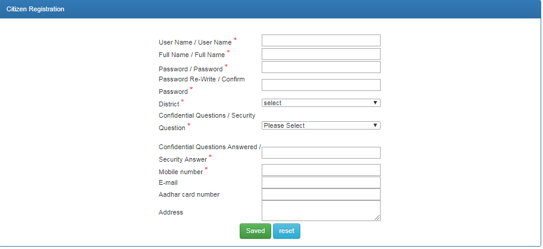Click the E-mail label text

click(x=168, y=182)
